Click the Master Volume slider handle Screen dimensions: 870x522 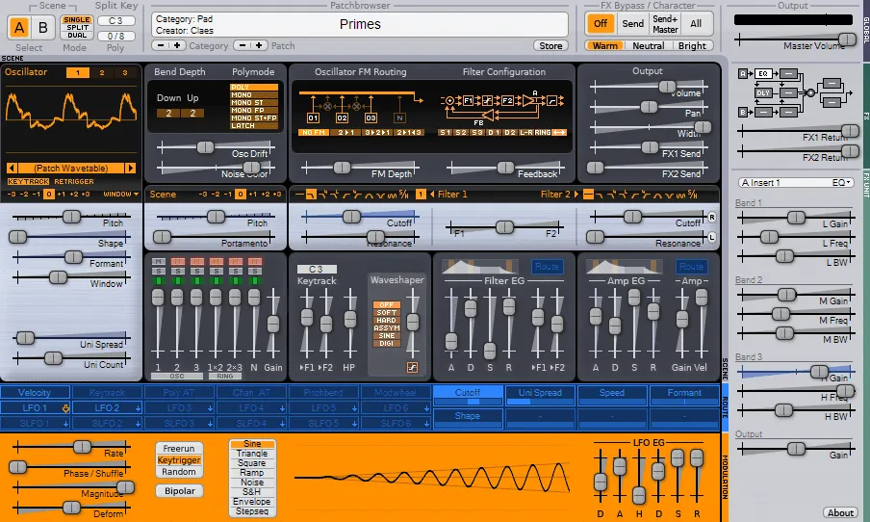(846, 39)
